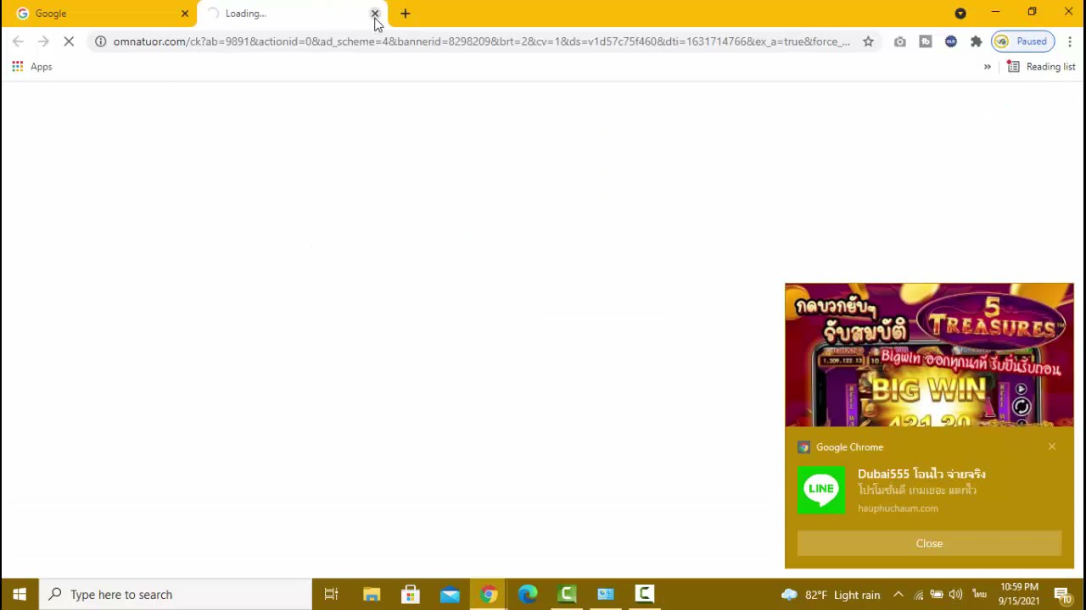Viewport: 1086px width, 610px height.
Task: Open Chrome three-dot menu
Action: (1070, 42)
